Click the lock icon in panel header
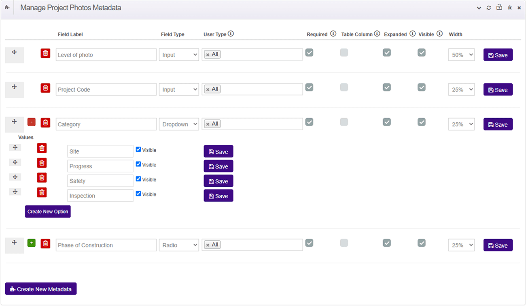Image resolution: width=526 pixels, height=307 pixels. 499,7
